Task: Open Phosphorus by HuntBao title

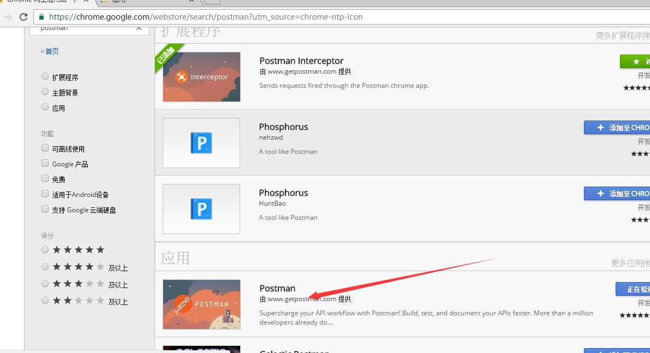Action: 284,193
